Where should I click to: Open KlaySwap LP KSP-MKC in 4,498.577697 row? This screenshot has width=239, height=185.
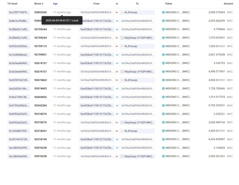point(139,72)
